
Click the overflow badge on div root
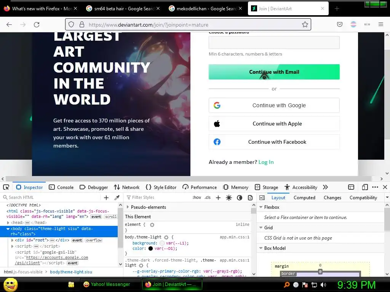tap(94, 240)
